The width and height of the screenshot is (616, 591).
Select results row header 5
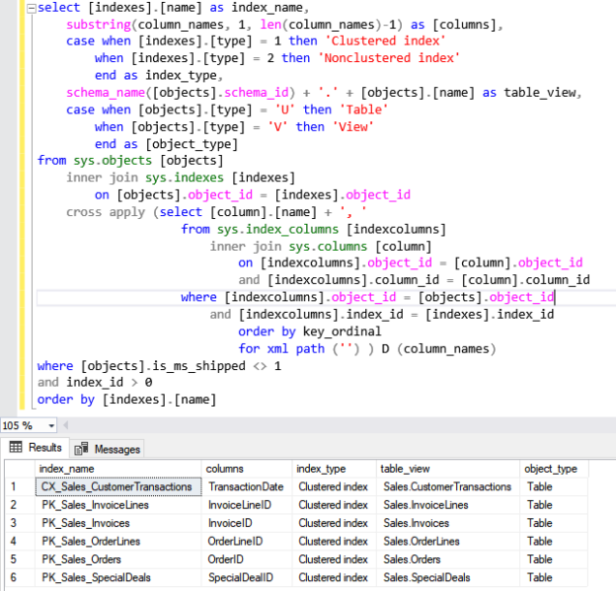point(20,559)
